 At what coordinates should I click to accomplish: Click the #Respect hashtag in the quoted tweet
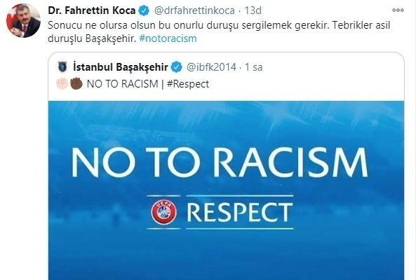tap(188, 84)
